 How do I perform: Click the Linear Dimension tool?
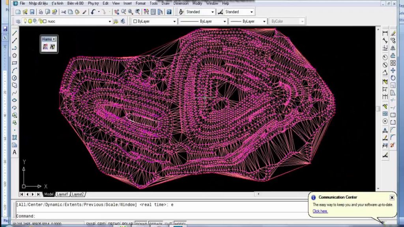[385, 33]
